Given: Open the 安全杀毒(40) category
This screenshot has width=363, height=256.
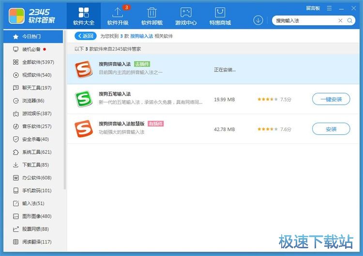Looking at the screenshot, I should coord(35,139).
